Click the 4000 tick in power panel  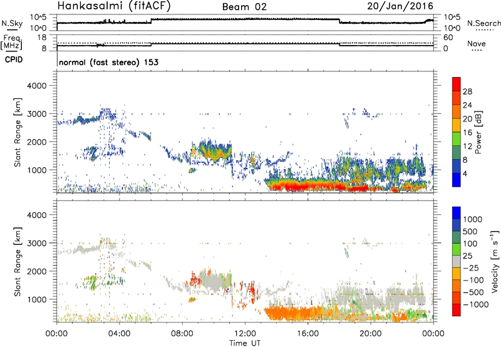[x=36, y=86]
